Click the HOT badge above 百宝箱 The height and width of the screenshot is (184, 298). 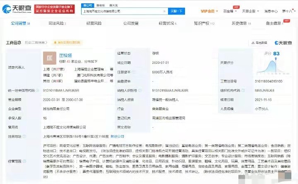point(236,7)
